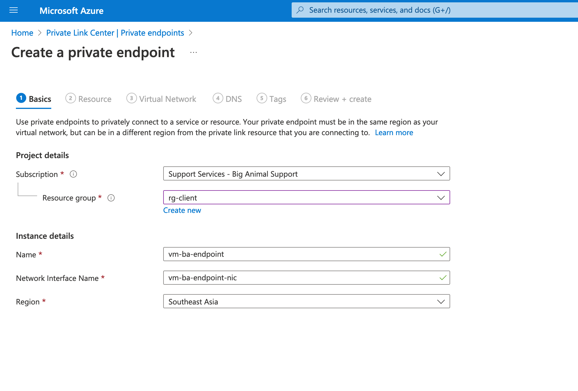Open the hamburger portal menu
This screenshot has width=578, height=391.
click(14, 11)
